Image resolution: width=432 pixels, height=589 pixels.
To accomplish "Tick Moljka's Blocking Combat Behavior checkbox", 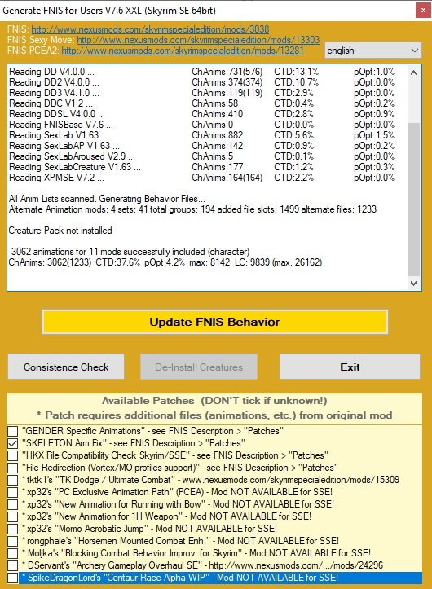I will [x=13, y=553].
